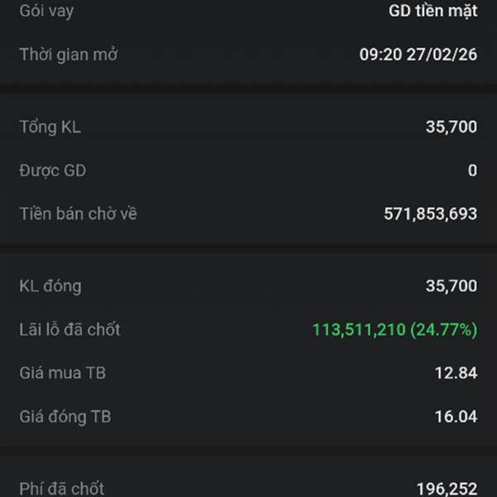497x497 pixels.
Task: Click the "Giá đóng TB" label
Action: (65, 417)
